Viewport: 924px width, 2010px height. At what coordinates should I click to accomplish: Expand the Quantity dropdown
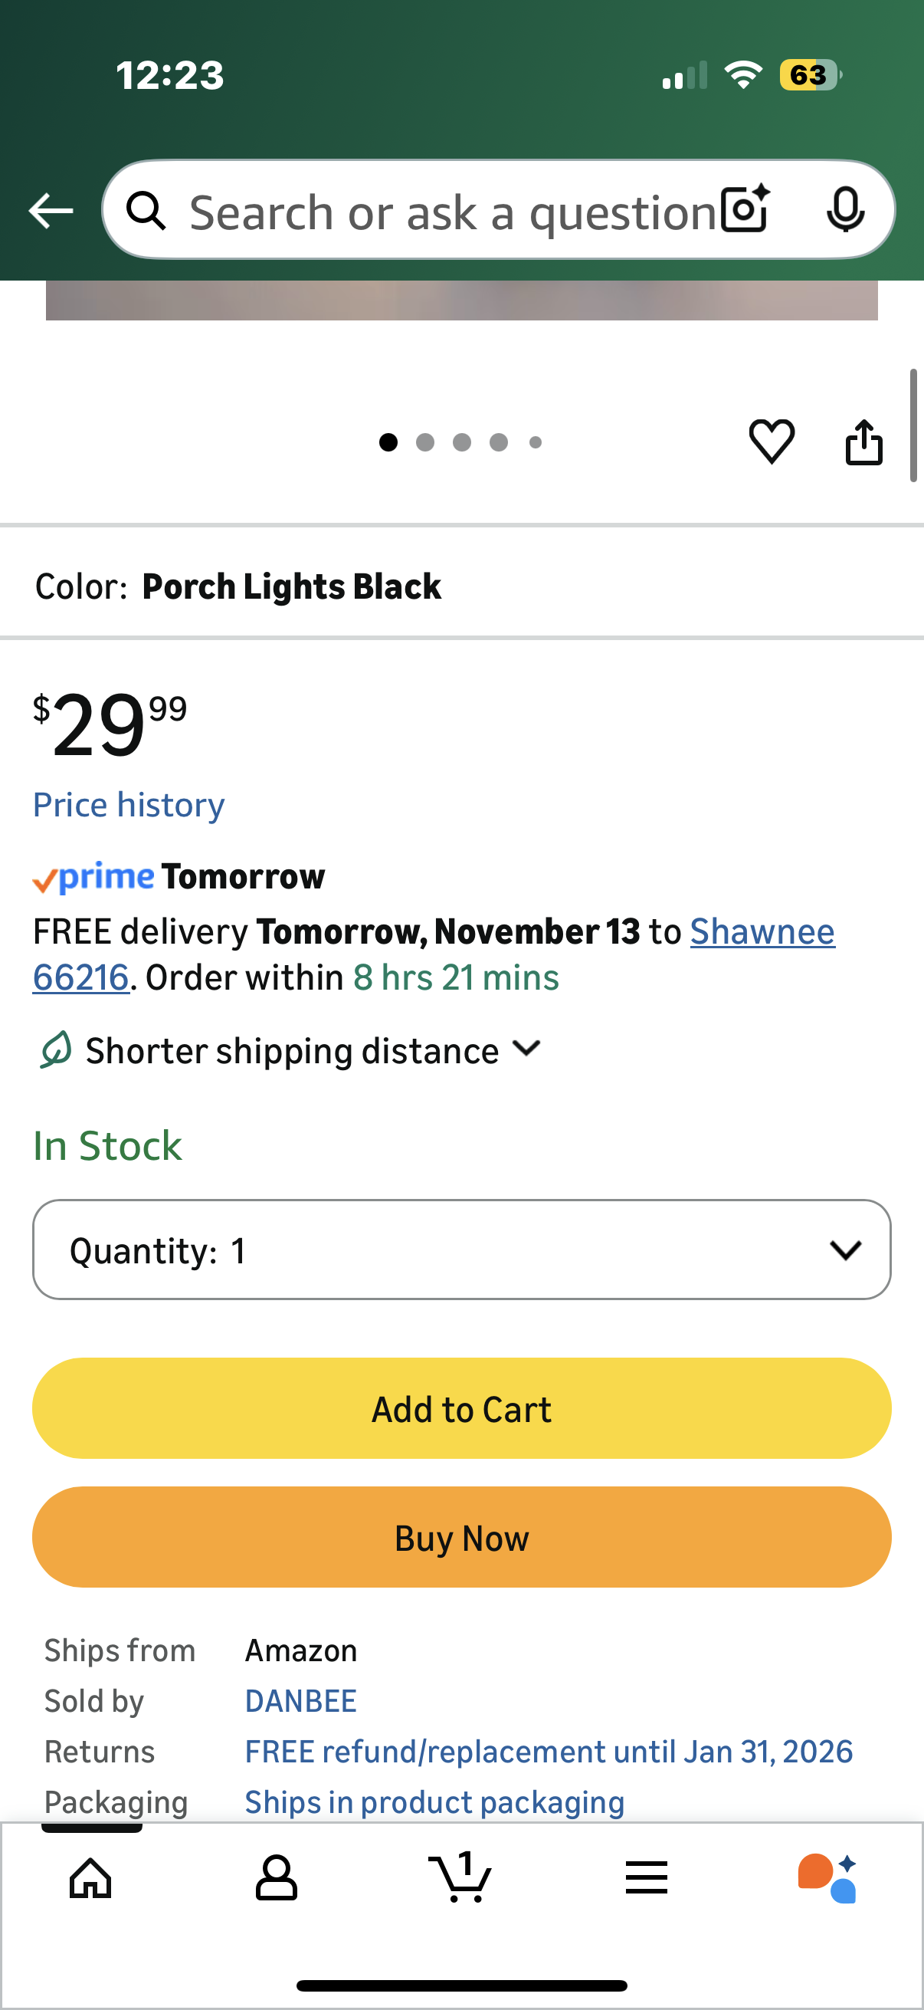[461, 1250]
